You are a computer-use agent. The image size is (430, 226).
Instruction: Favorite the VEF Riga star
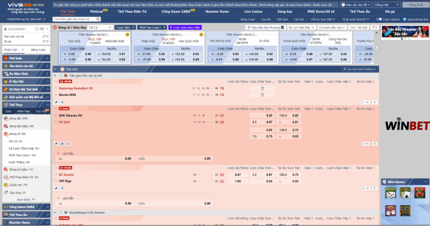tap(56, 181)
